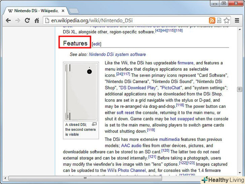Click citation reference [118]
The image size is (245, 184).
click(x=180, y=105)
